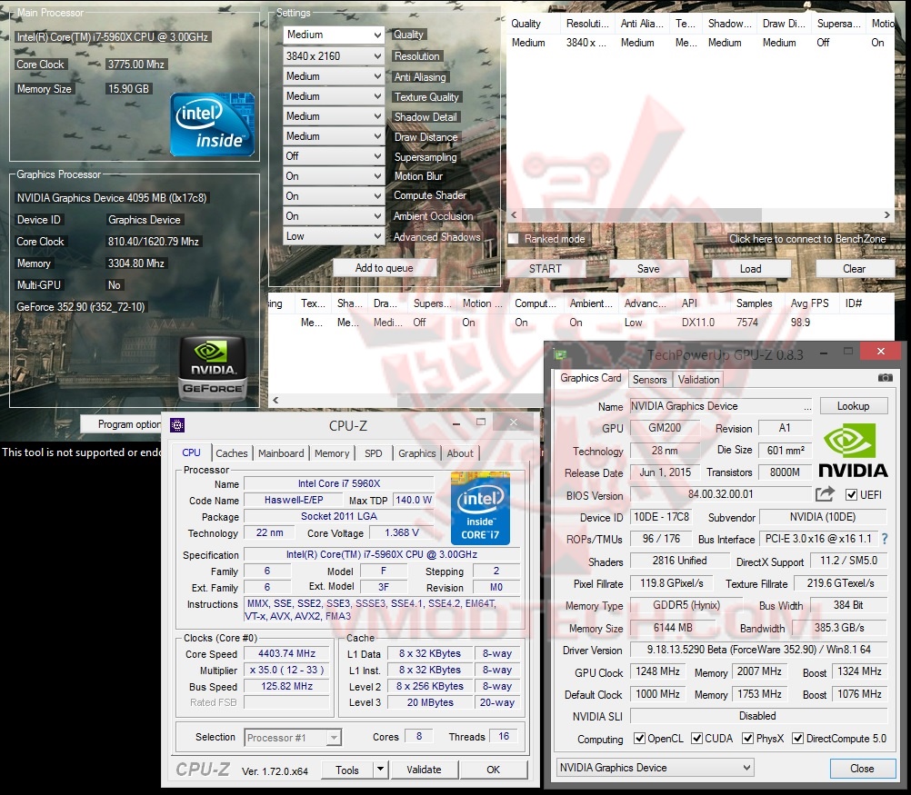
Task: Open the About tab in CPU-Z
Action: (460, 453)
